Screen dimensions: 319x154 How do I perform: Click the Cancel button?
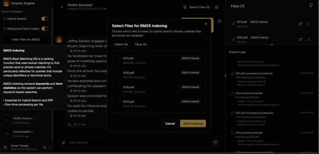pyautogui.click(x=170, y=124)
